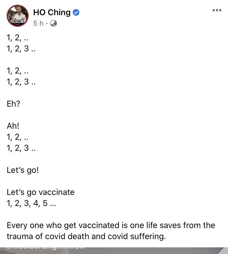This screenshot has width=228, height=254.
Task: Open HO Ching's profile picture
Action: [17, 16]
